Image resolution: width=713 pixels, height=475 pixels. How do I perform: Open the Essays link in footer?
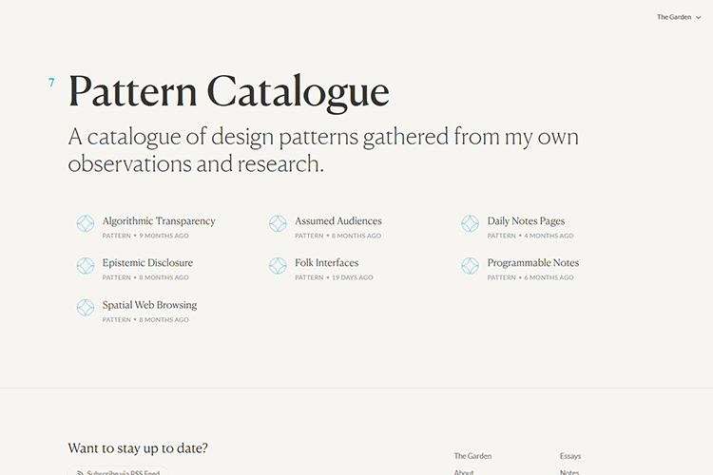570,456
